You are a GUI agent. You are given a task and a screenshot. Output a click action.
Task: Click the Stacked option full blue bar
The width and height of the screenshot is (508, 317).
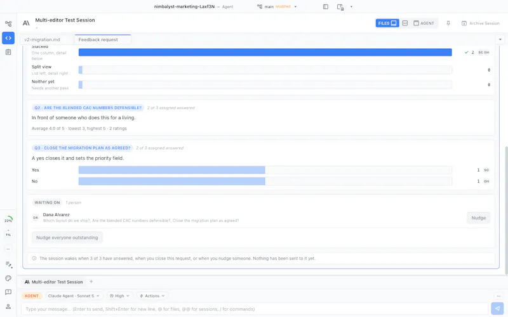pos(265,52)
